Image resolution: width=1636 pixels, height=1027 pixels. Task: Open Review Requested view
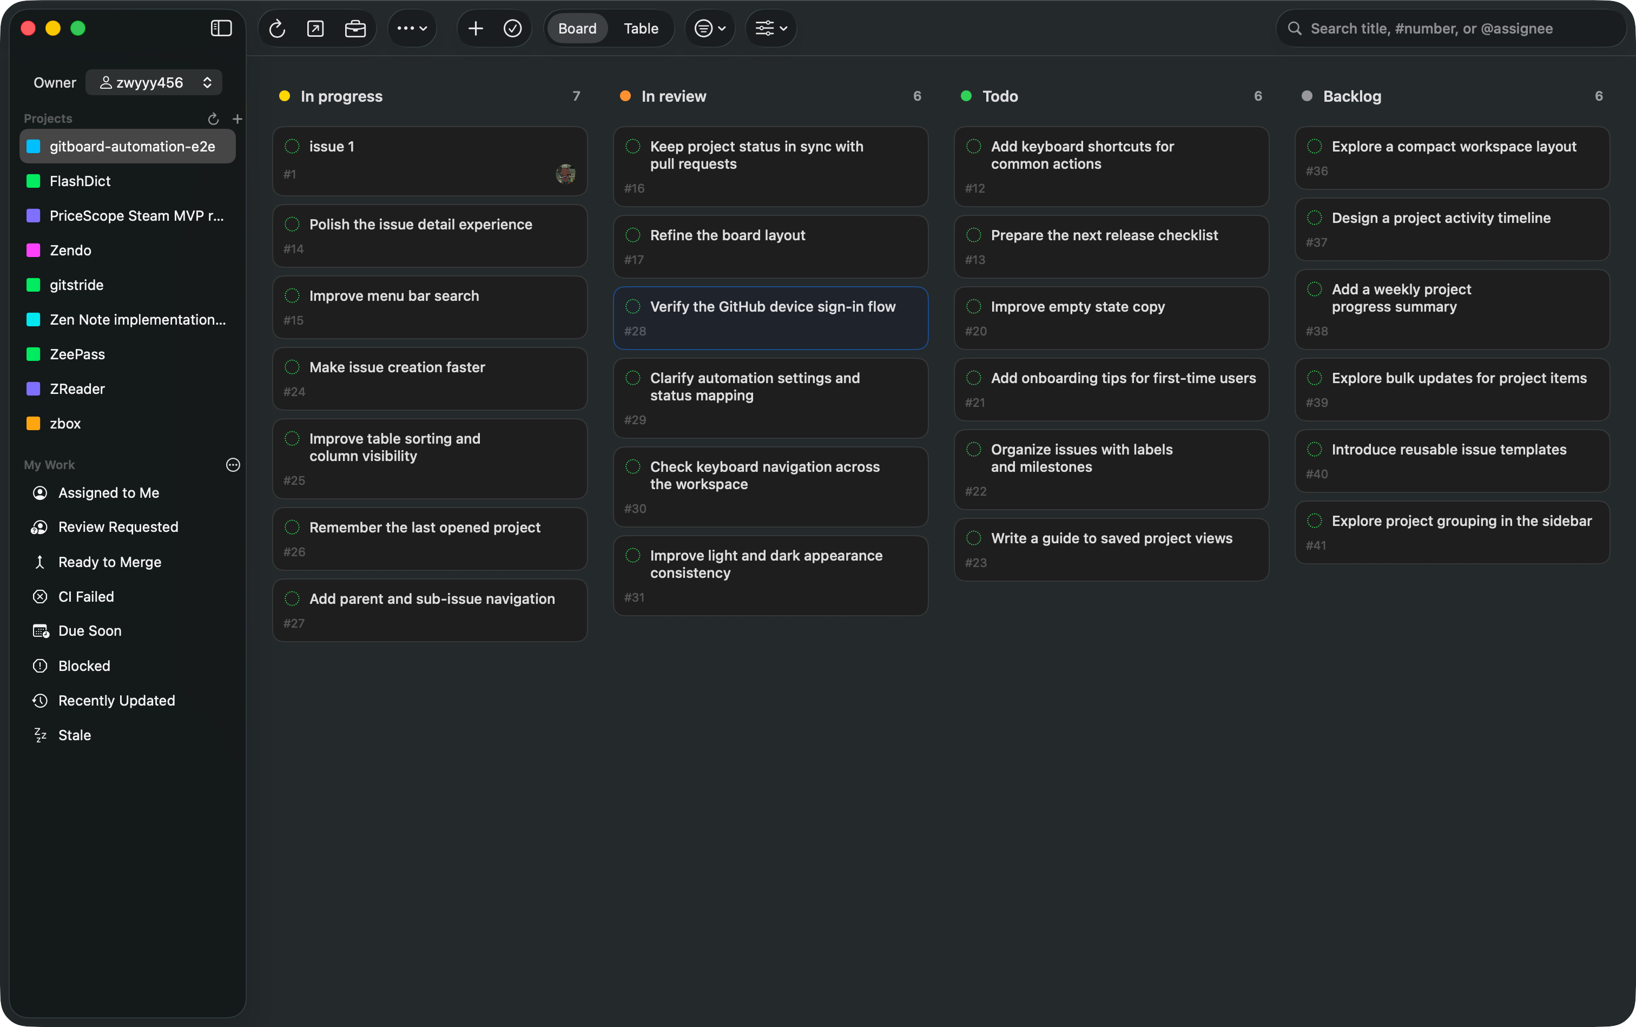[128, 527]
